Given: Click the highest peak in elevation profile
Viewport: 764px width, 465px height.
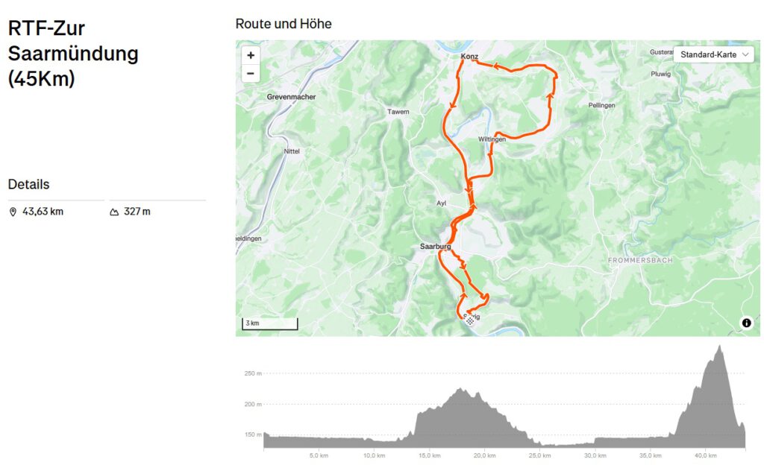Looking at the screenshot, I should (719, 347).
